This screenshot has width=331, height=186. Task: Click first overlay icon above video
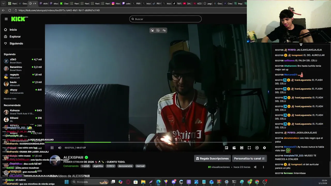click(152, 30)
